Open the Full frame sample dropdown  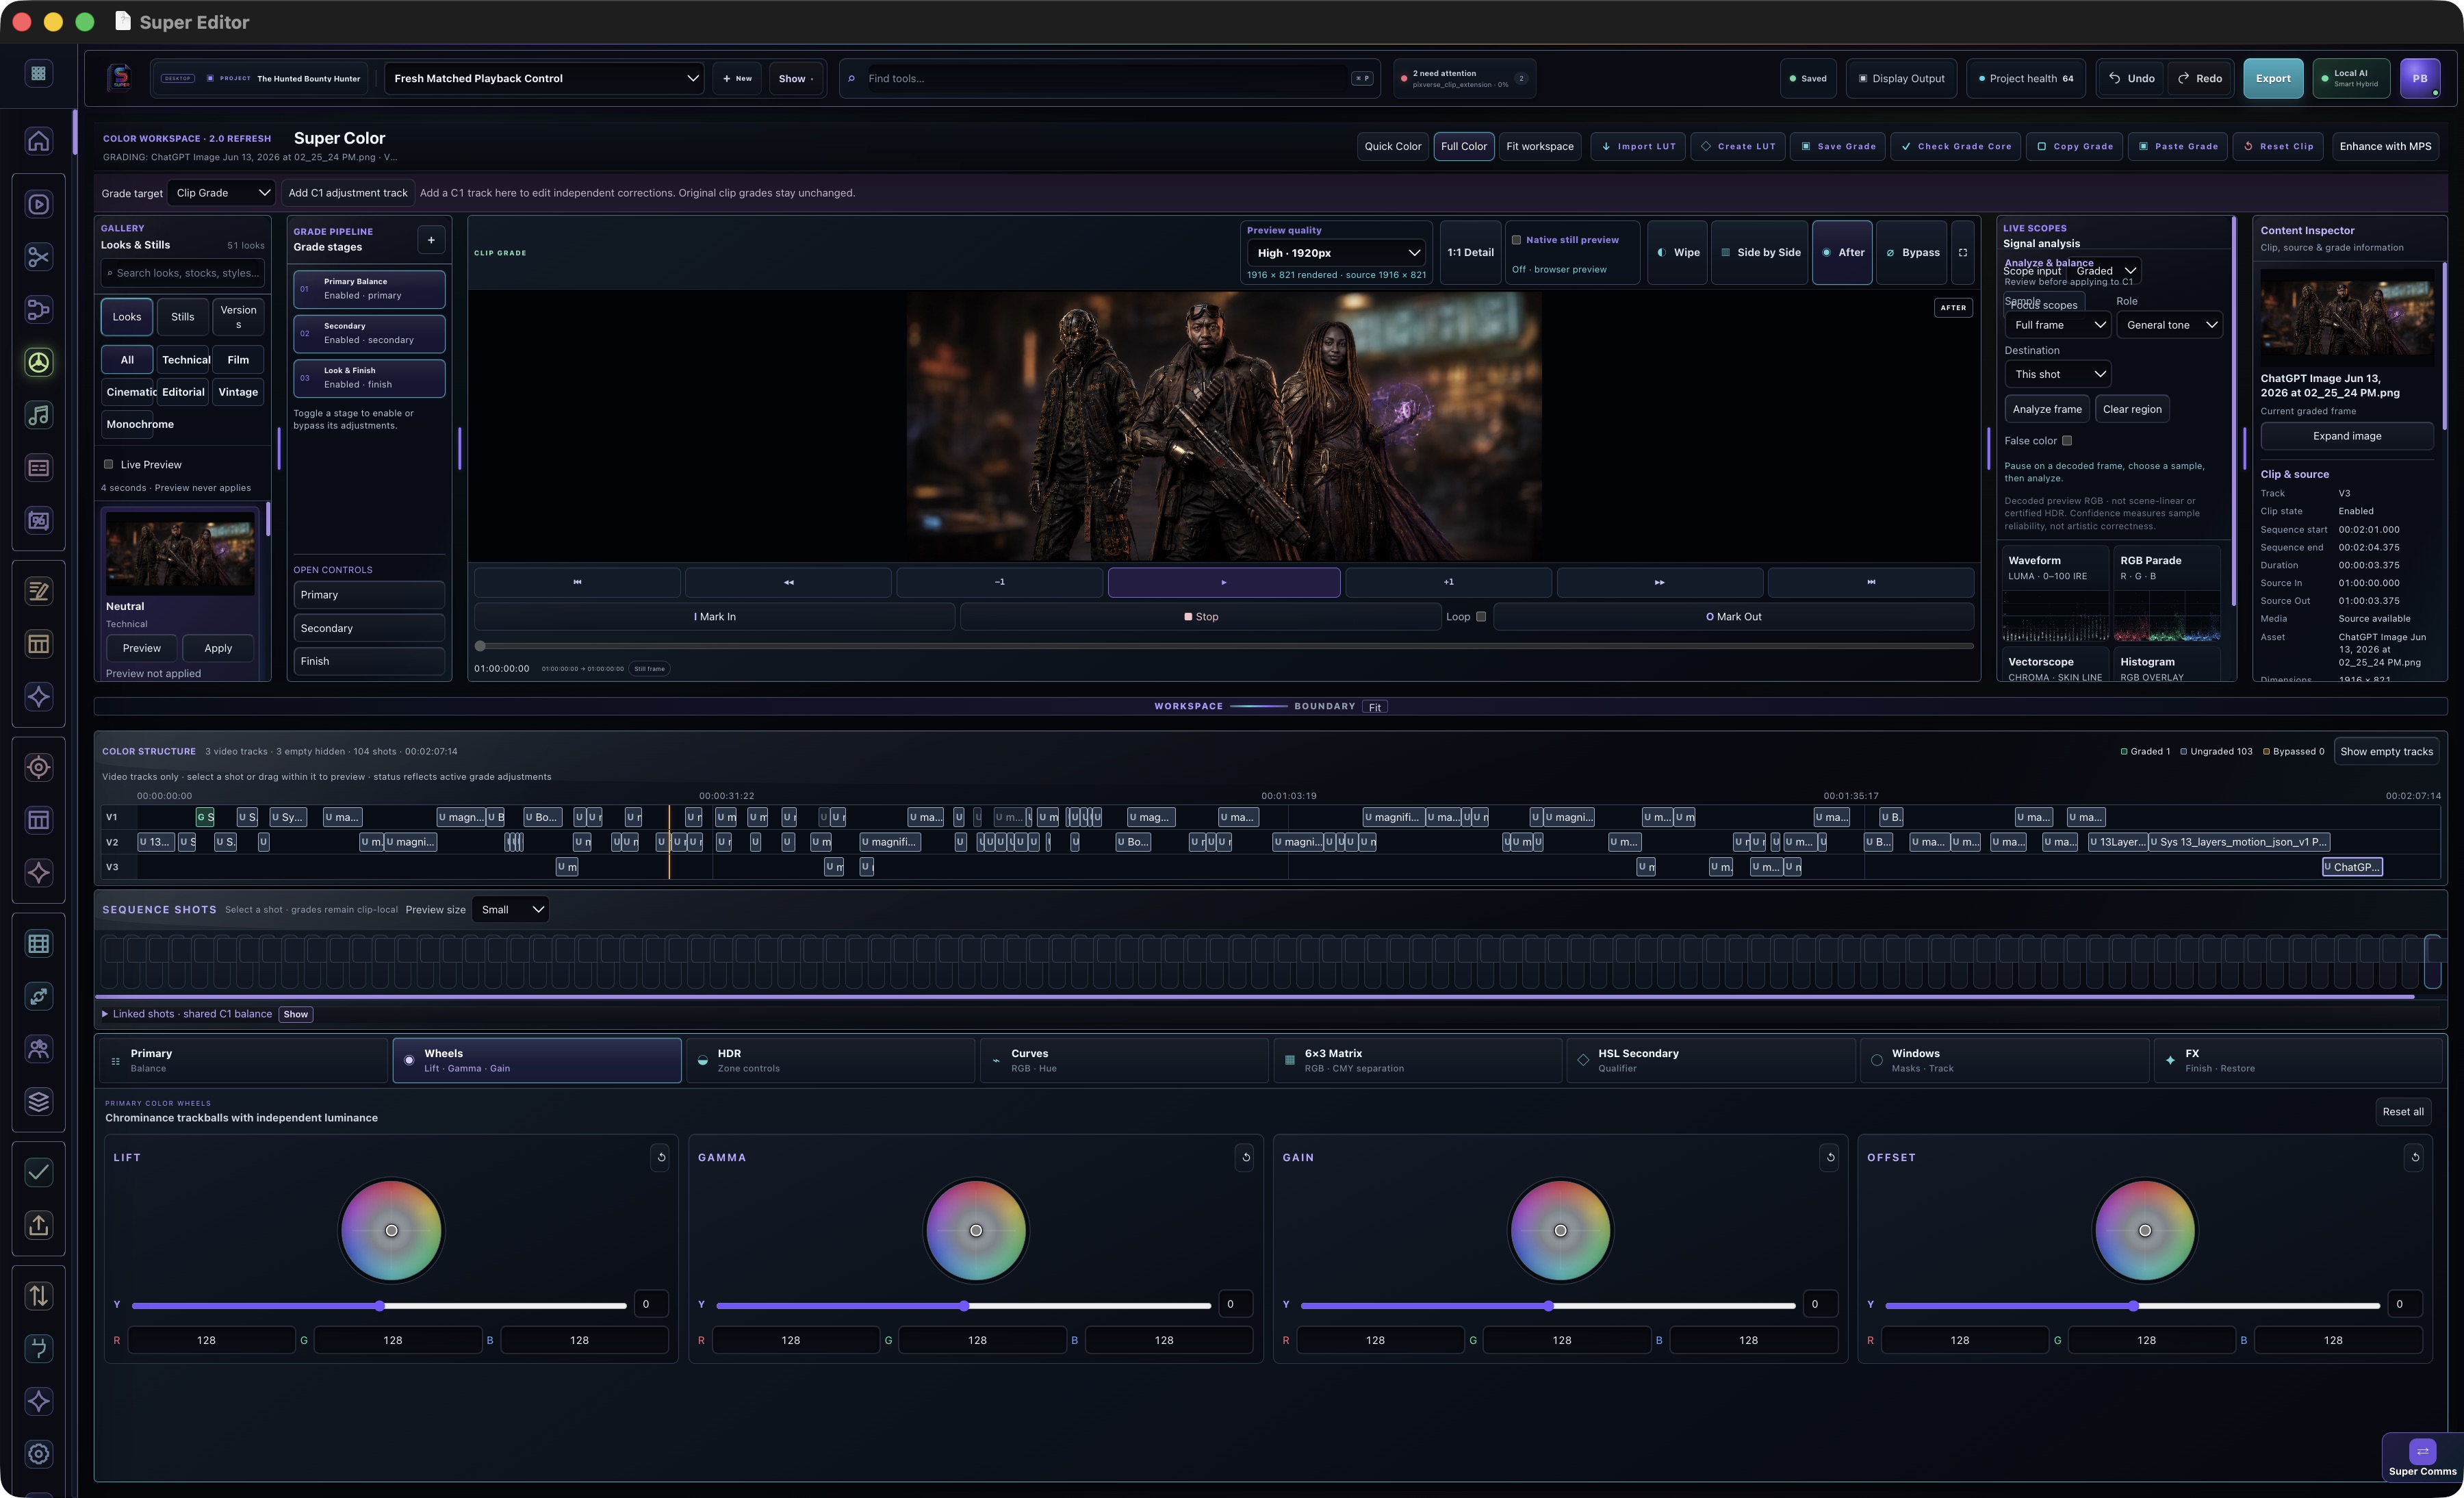2058,325
